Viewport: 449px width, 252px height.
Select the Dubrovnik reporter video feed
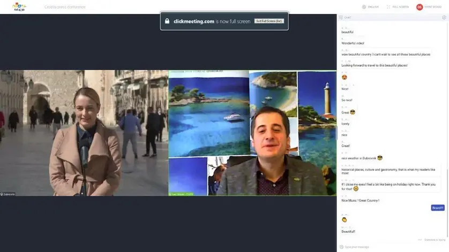[84, 133]
